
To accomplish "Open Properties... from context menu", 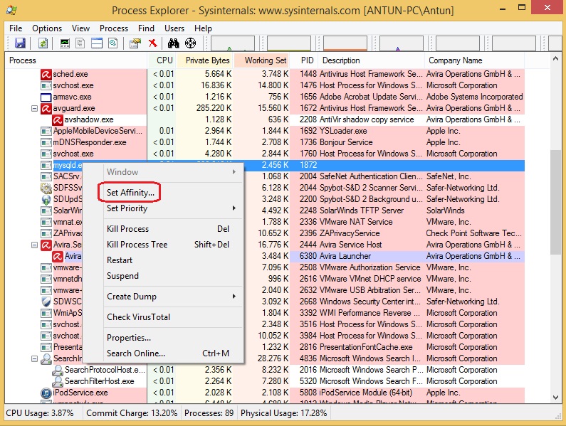I will point(173,338).
